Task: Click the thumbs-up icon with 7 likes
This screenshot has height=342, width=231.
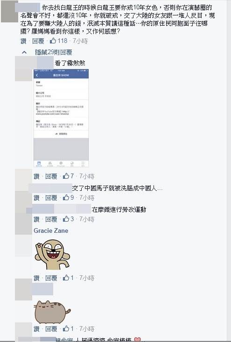Action: (66, 176)
